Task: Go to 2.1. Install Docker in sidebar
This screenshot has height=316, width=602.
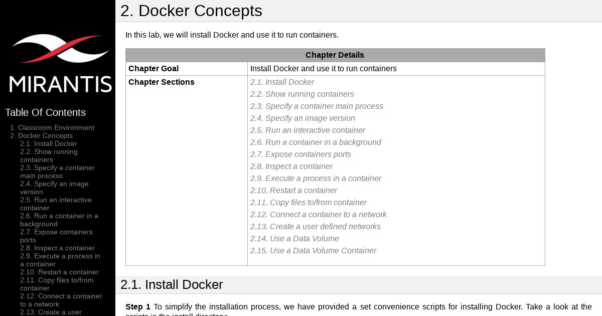Action: pyautogui.click(x=49, y=143)
